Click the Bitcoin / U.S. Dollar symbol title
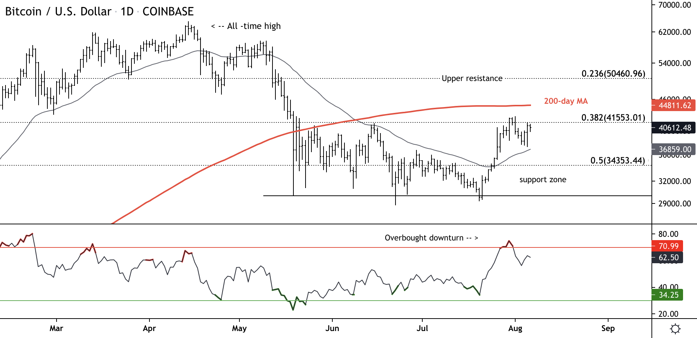Image resolution: width=697 pixels, height=338 pixels. (58, 12)
